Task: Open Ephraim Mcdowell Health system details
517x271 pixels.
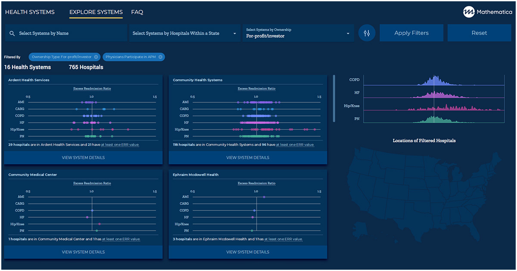Action: click(x=248, y=252)
